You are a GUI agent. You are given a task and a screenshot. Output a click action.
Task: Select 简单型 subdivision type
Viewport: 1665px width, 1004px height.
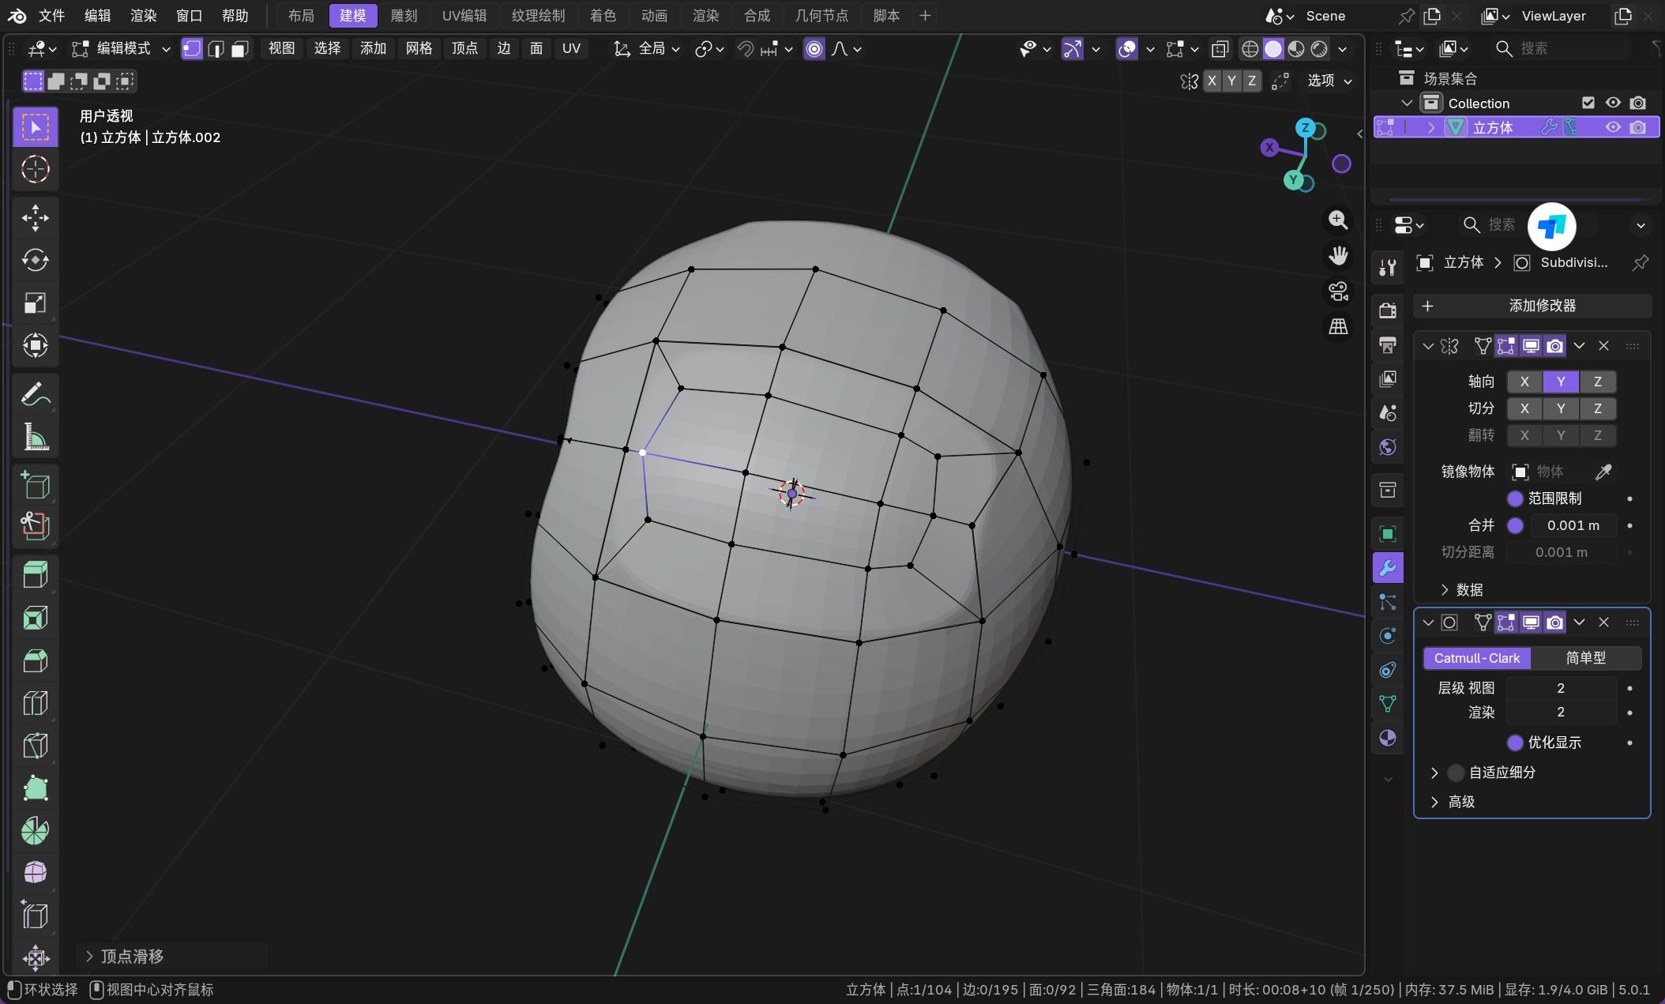pyautogui.click(x=1585, y=658)
